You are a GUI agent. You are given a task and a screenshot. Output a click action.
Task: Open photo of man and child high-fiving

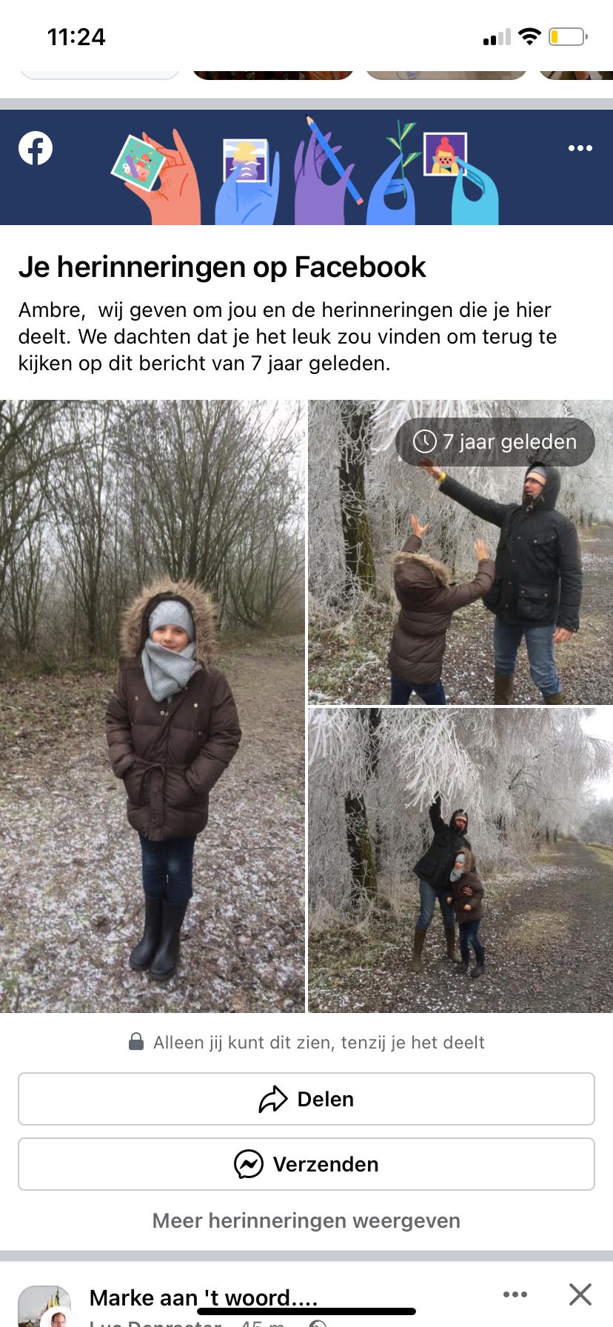[460, 552]
